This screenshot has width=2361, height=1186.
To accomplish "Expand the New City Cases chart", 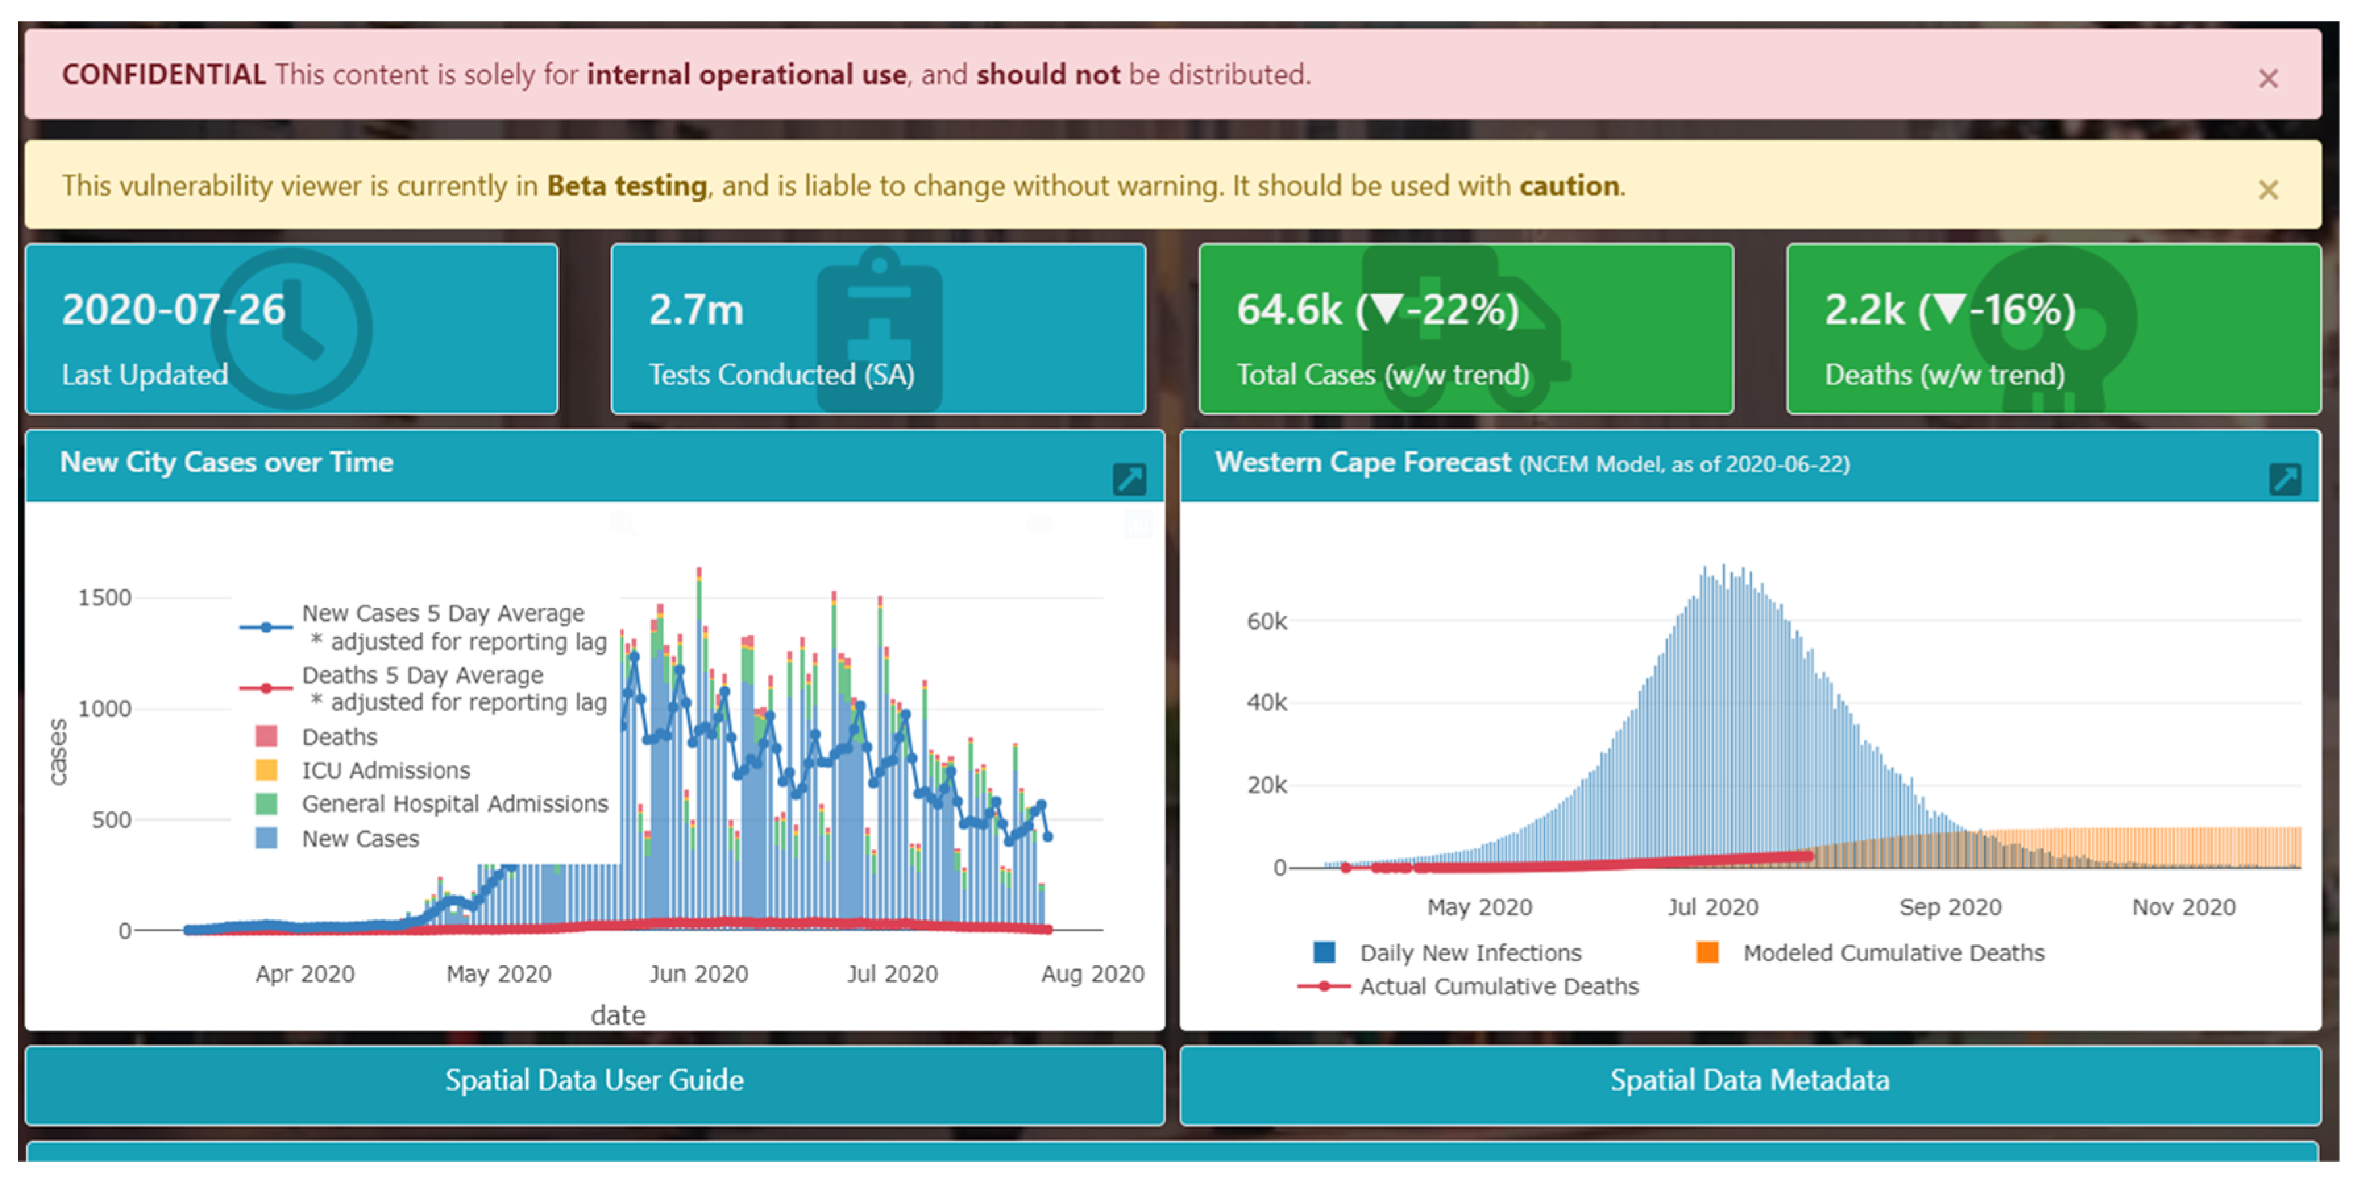I will coord(1128,479).
